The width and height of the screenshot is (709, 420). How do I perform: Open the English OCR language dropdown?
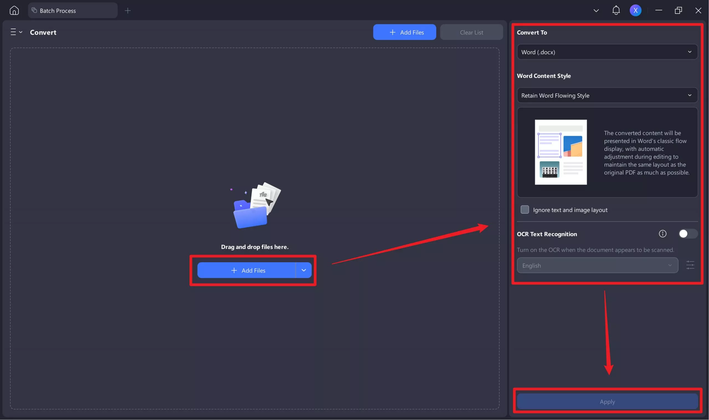[x=597, y=265]
